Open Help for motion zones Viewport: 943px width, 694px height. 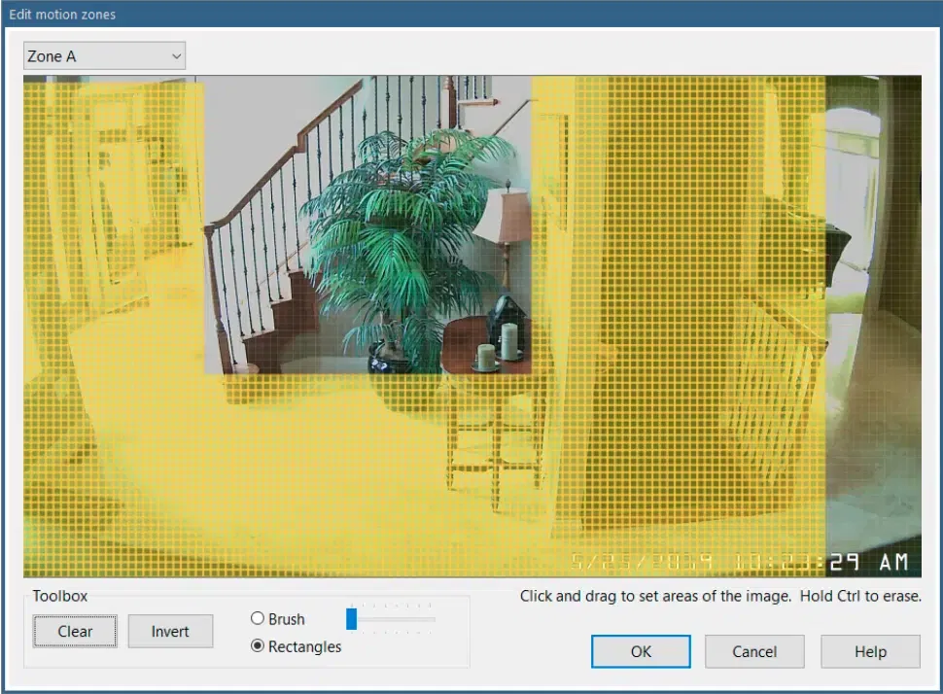click(869, 651)
